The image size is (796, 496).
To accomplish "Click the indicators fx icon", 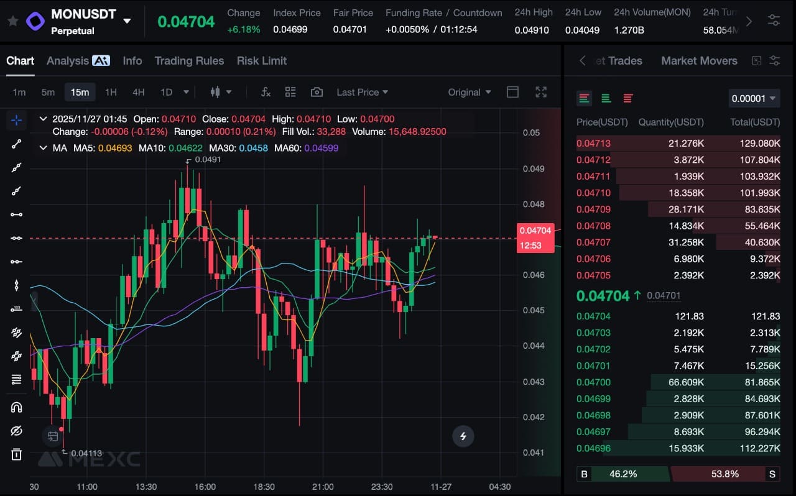I will click(x=266, y=92).
